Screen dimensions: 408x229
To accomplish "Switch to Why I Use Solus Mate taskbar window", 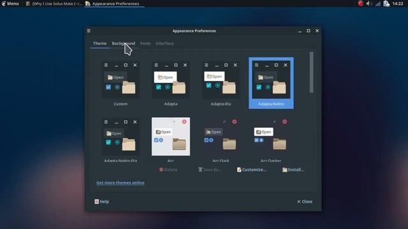I will pyautogui.click(x=54, y=4).
